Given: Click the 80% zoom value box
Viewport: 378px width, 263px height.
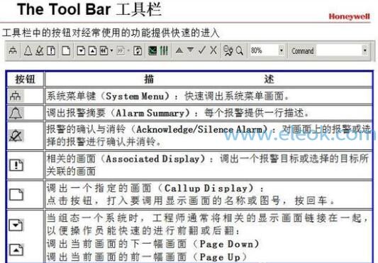Looking at the screenshot, I should coord(264,50).
